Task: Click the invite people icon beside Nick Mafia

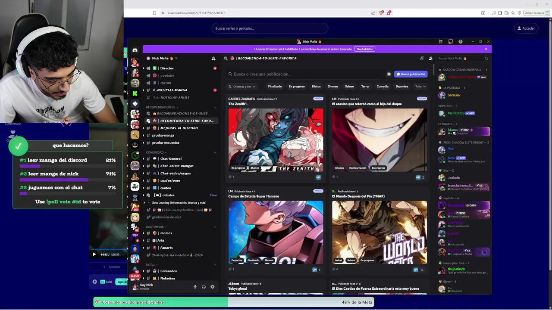Action: pos(213,59)
